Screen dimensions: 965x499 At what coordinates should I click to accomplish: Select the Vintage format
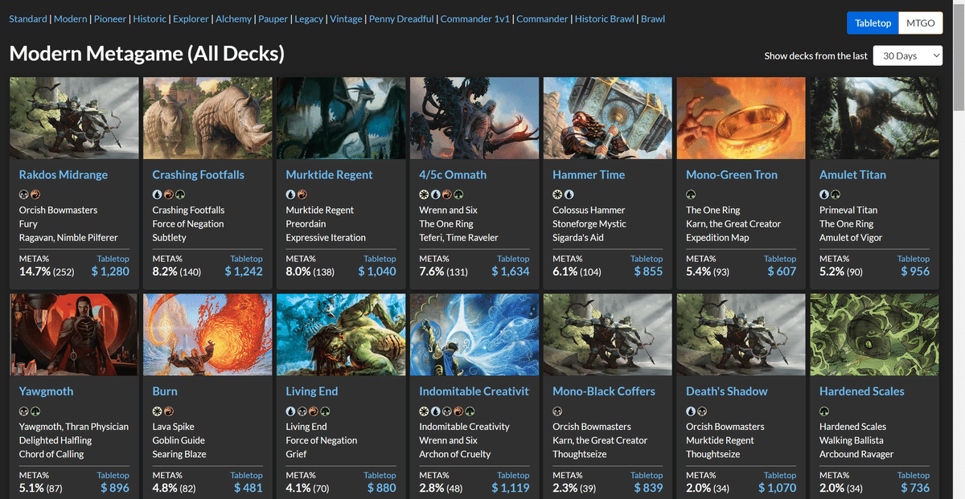(x=346, y=18)
